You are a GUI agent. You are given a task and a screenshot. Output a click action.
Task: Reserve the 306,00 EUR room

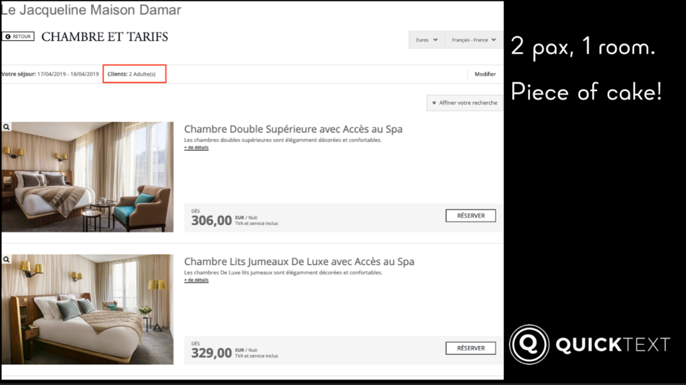(x=471, y=216)
